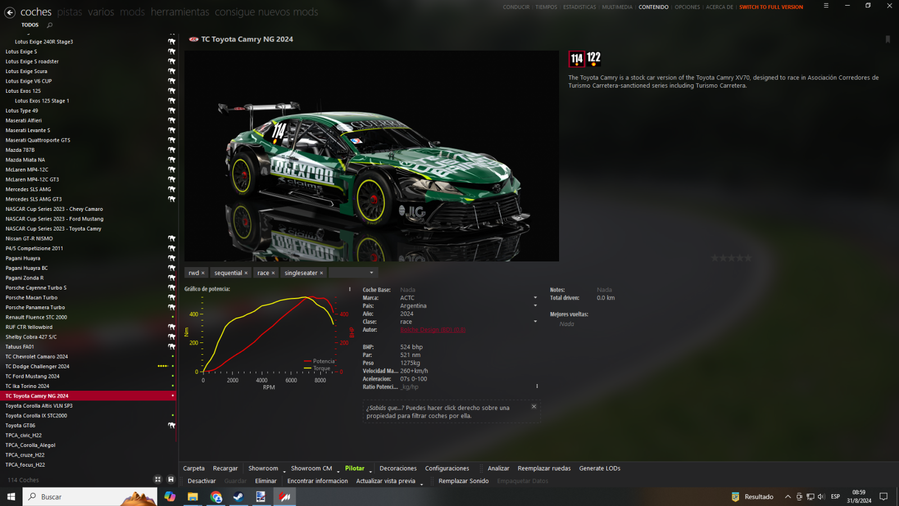899x506 pixels.
Task: Click the Eliminar button
Action: pyautogui.click(x=266, y=481)
